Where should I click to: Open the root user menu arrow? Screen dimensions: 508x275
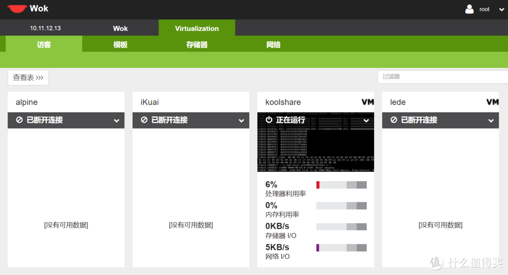501,9
